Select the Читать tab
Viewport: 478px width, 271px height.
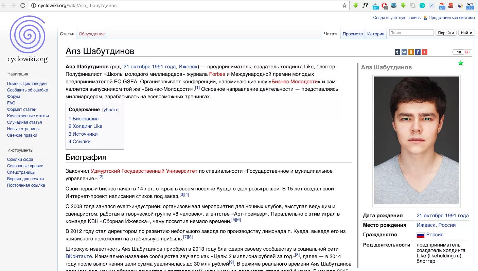click(331, 34)
